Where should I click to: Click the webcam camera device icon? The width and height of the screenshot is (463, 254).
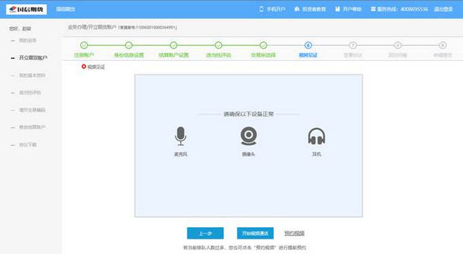(248, 136)
